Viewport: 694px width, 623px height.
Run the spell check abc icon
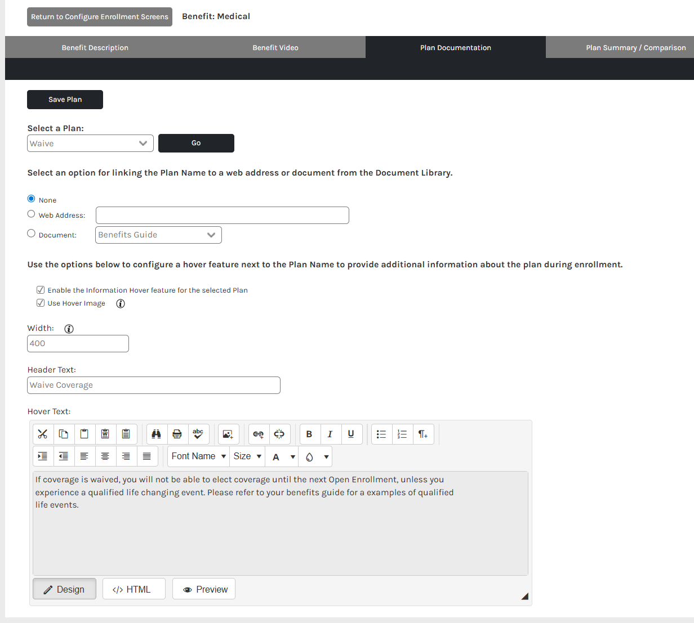[x=198, y=434]
